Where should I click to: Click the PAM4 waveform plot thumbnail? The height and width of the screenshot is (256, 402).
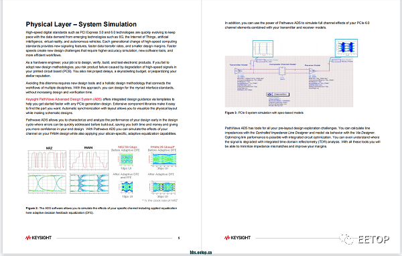coord(89,160)
